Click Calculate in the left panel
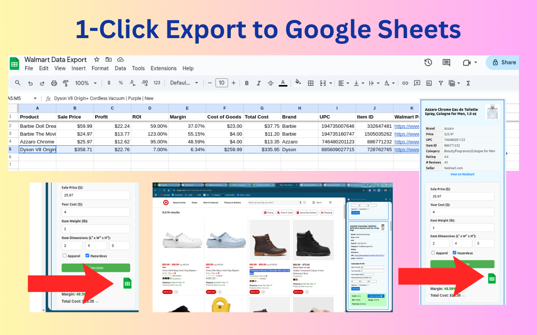This screenshot has width=537, height=335. 96,268
